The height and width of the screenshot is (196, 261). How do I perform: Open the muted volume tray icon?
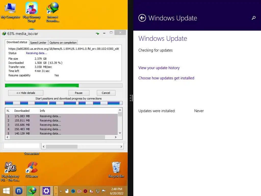tap(92, 191)
